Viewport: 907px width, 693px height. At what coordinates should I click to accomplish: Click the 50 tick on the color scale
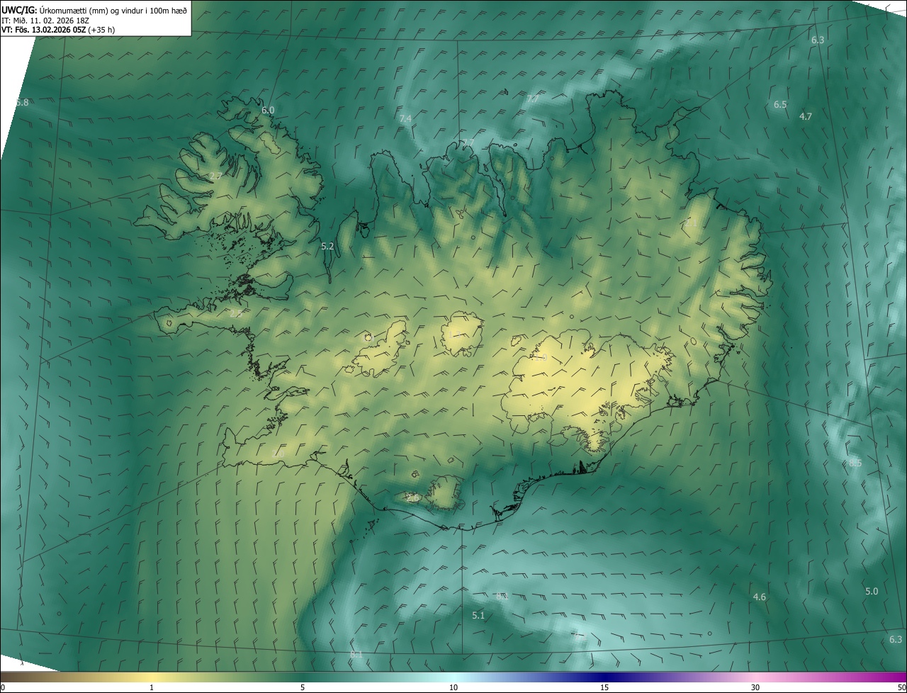901,687
